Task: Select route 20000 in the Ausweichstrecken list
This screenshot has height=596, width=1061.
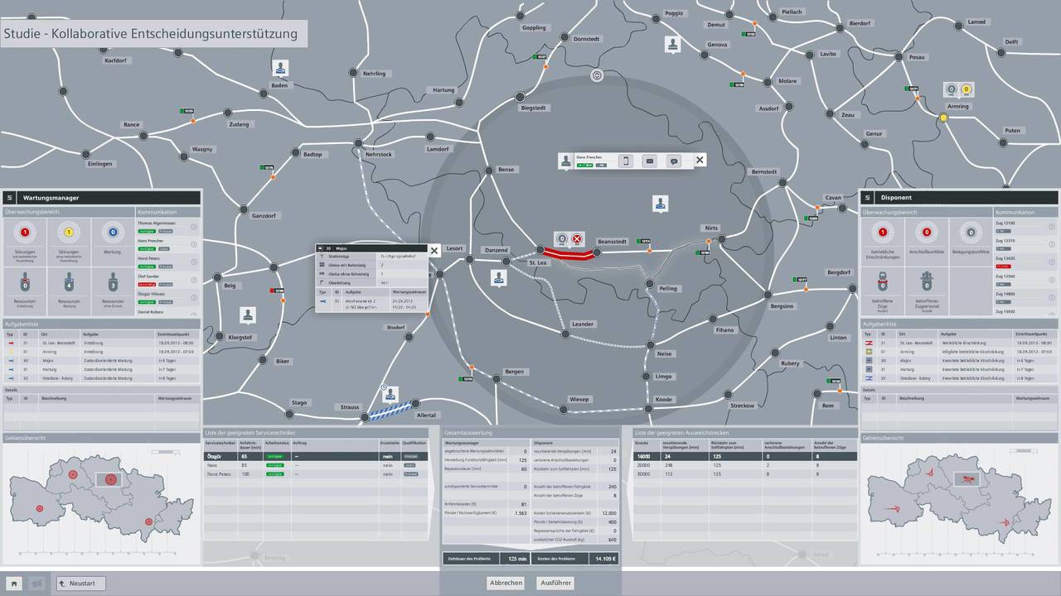Action: tap(645, 465)
